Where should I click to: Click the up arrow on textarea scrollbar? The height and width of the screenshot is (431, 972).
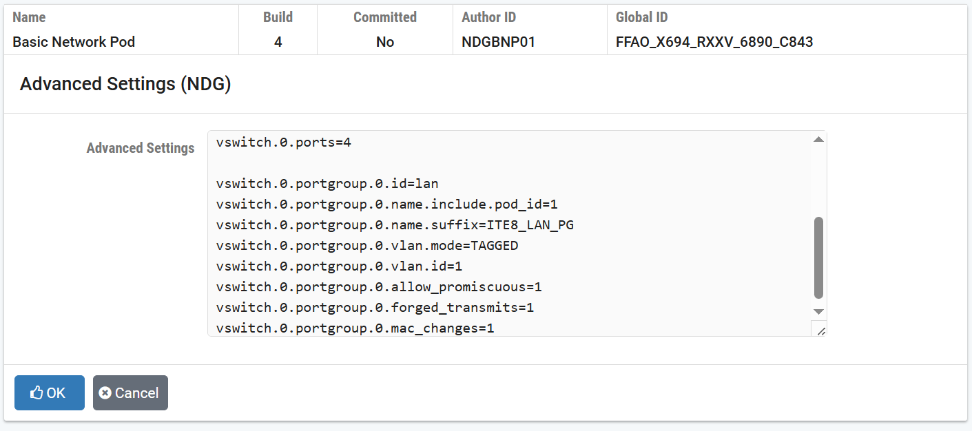(x=818, y=138)
